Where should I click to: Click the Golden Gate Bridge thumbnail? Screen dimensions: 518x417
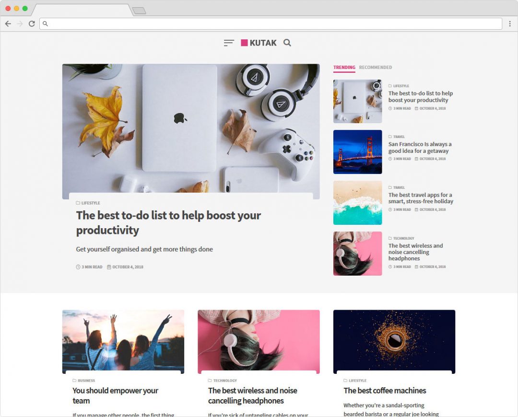(357, 152)
